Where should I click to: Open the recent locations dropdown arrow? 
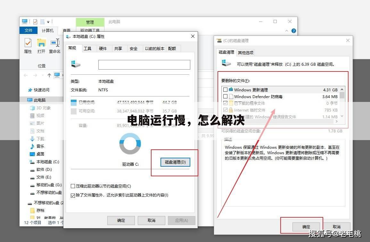coord(43,75)
